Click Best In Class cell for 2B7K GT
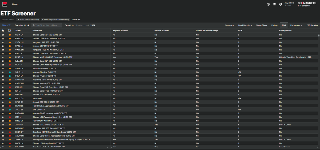Image resolution: width=320 pixels, height=150 pixels. click(x=285, y=124)
